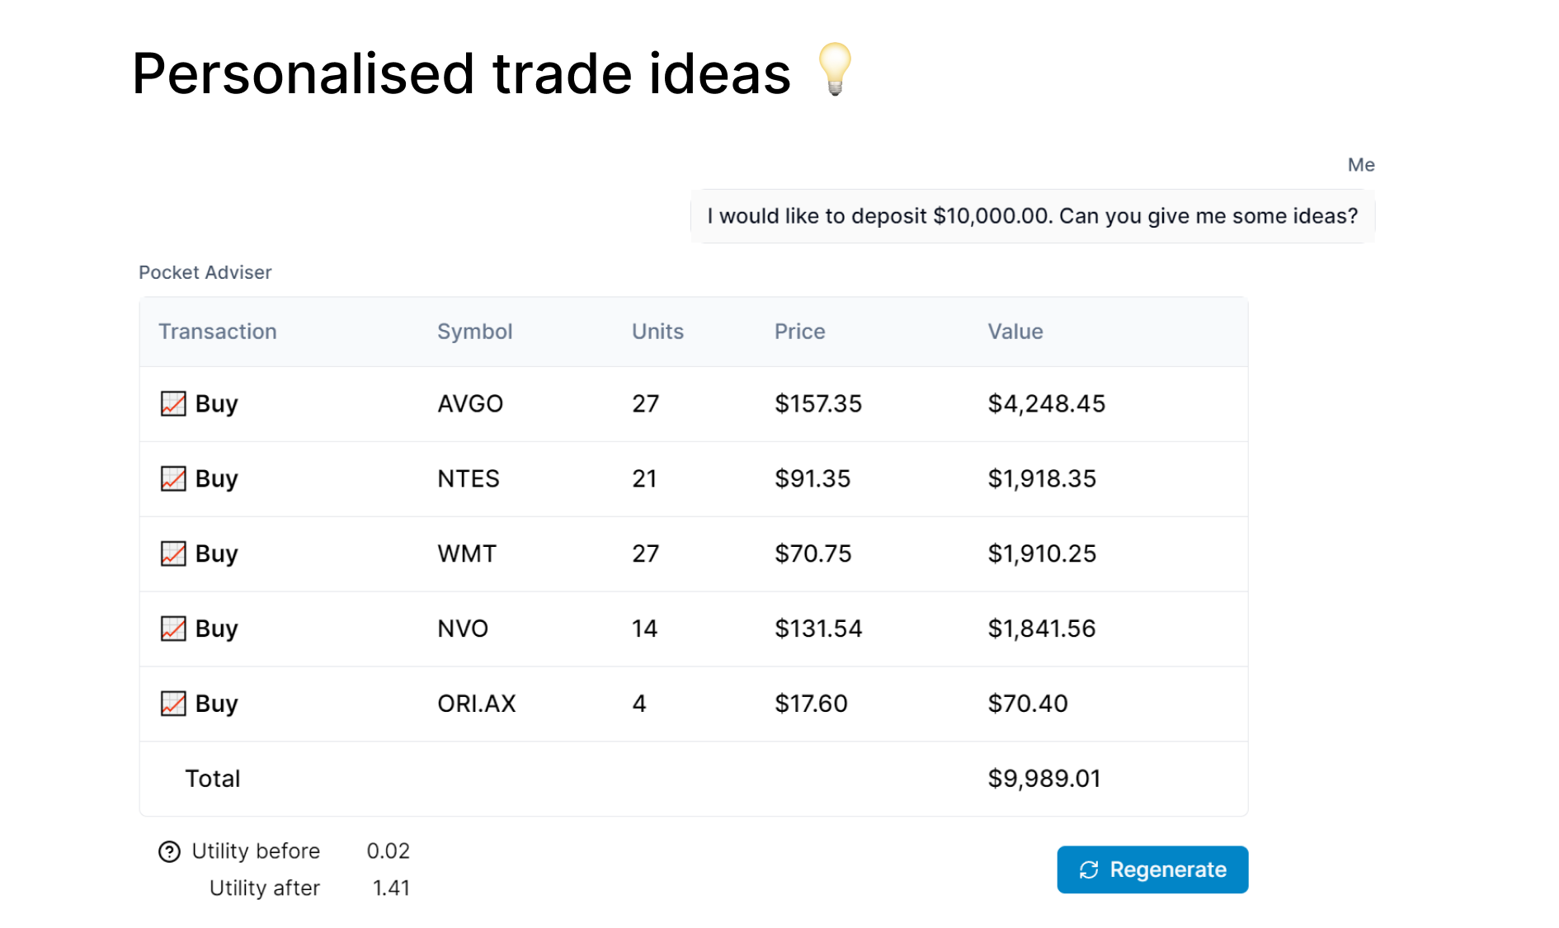Click the Symbol column header
This screenshot has height=928, width=1559.
click(474, 332)
